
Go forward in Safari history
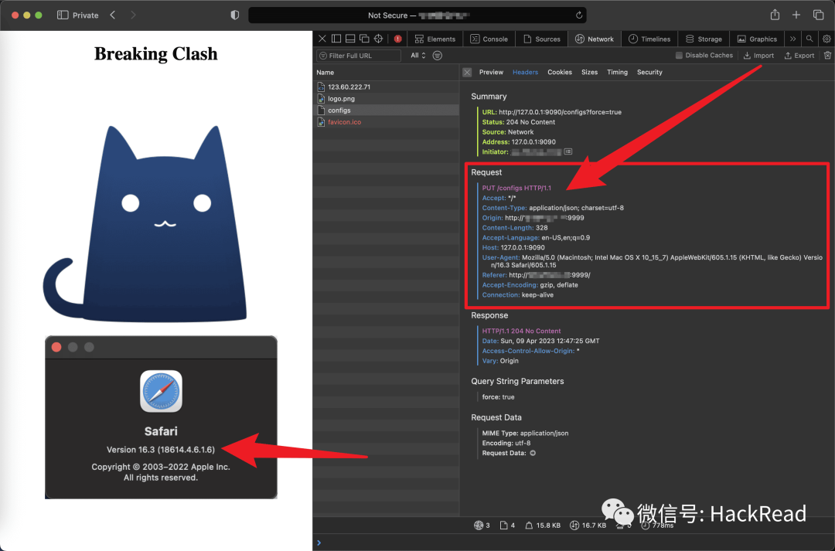[x=133, y=15]
